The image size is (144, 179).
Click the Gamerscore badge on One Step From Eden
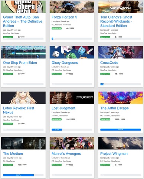coord(8,74)
